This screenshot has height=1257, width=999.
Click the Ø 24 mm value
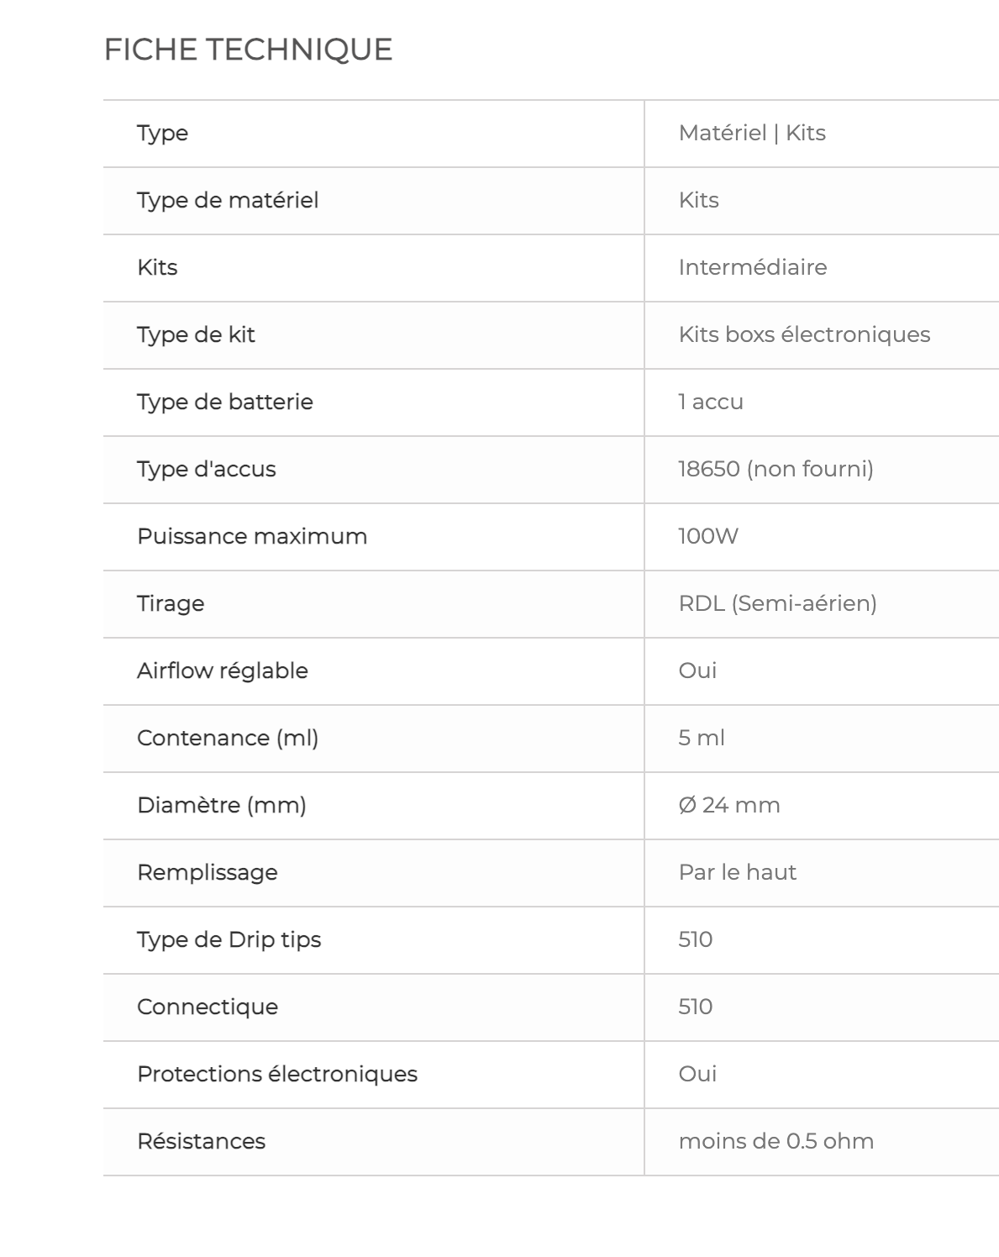pyautogui.click(x=729, y=805)
